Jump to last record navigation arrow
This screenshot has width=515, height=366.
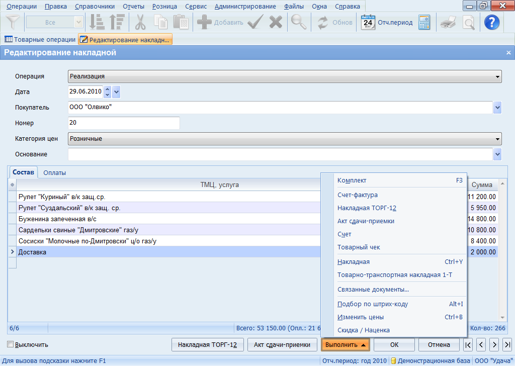(x=507, y=345)
